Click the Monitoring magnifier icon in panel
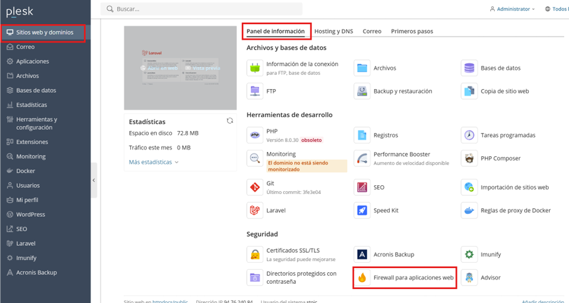Viewport: 569px width, 303px height. [255, 158]
